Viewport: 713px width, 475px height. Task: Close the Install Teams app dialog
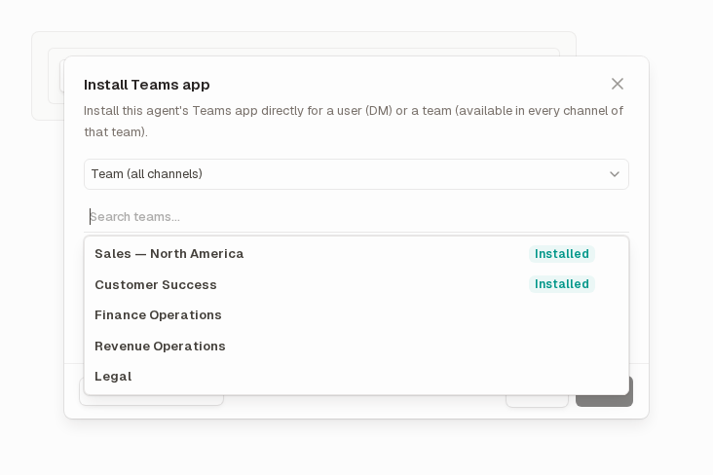click(x=617, y=84)
